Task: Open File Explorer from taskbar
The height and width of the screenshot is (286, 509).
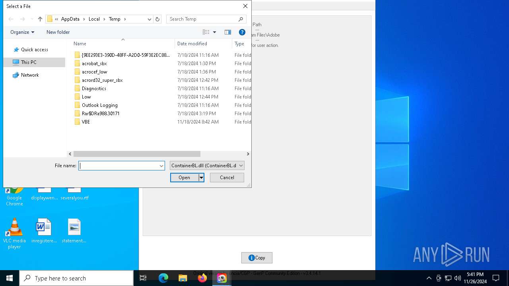Action: [x=183, y=278]
